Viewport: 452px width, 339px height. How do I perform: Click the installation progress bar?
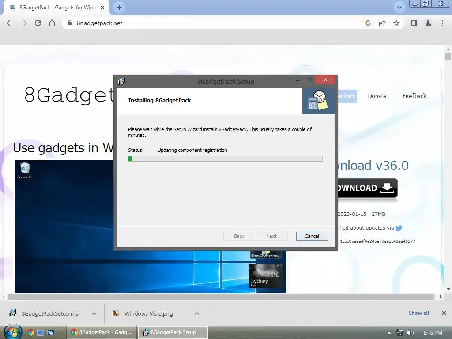tap(226, 158)
